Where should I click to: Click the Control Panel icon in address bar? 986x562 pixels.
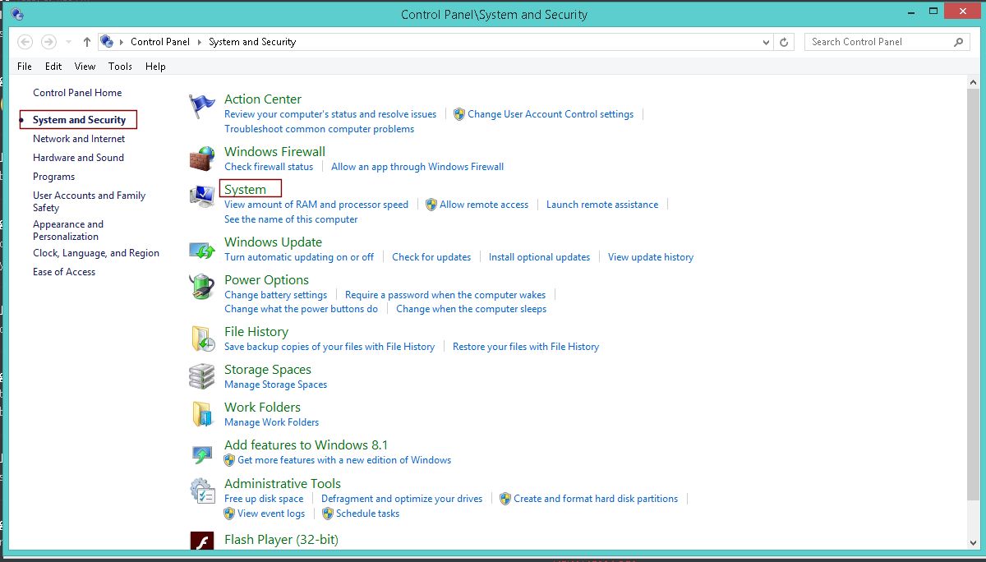(106, 41)
